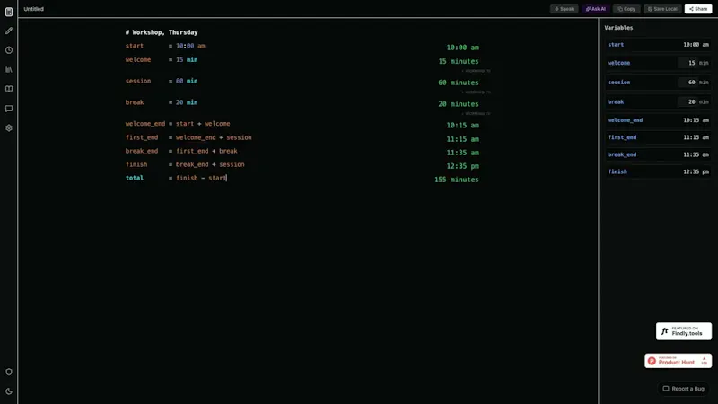
Task: Click the Variables panel heading
Action: [618, 28]
